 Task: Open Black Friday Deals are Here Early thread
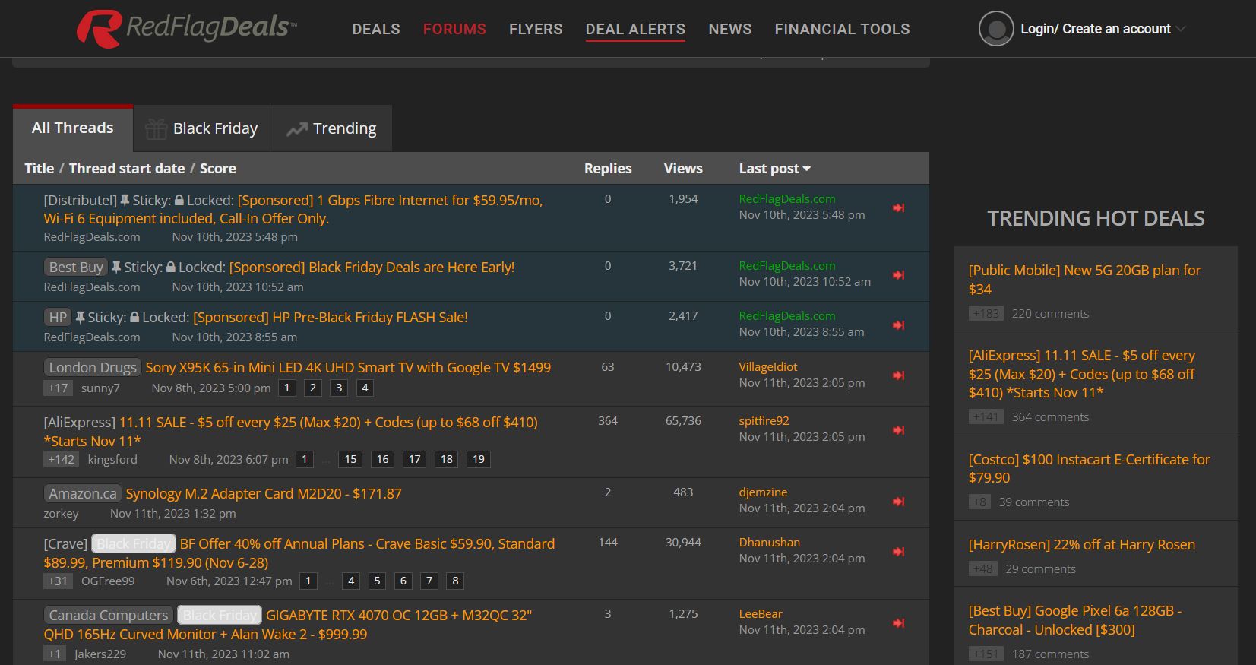[x=372, y=268]
